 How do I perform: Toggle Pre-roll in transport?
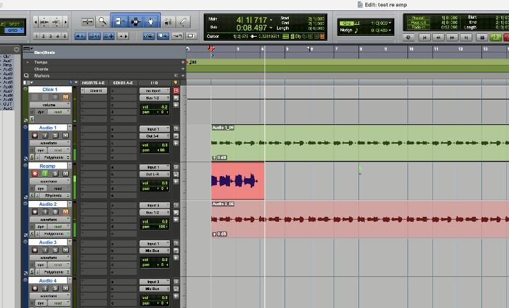(417, 18)
